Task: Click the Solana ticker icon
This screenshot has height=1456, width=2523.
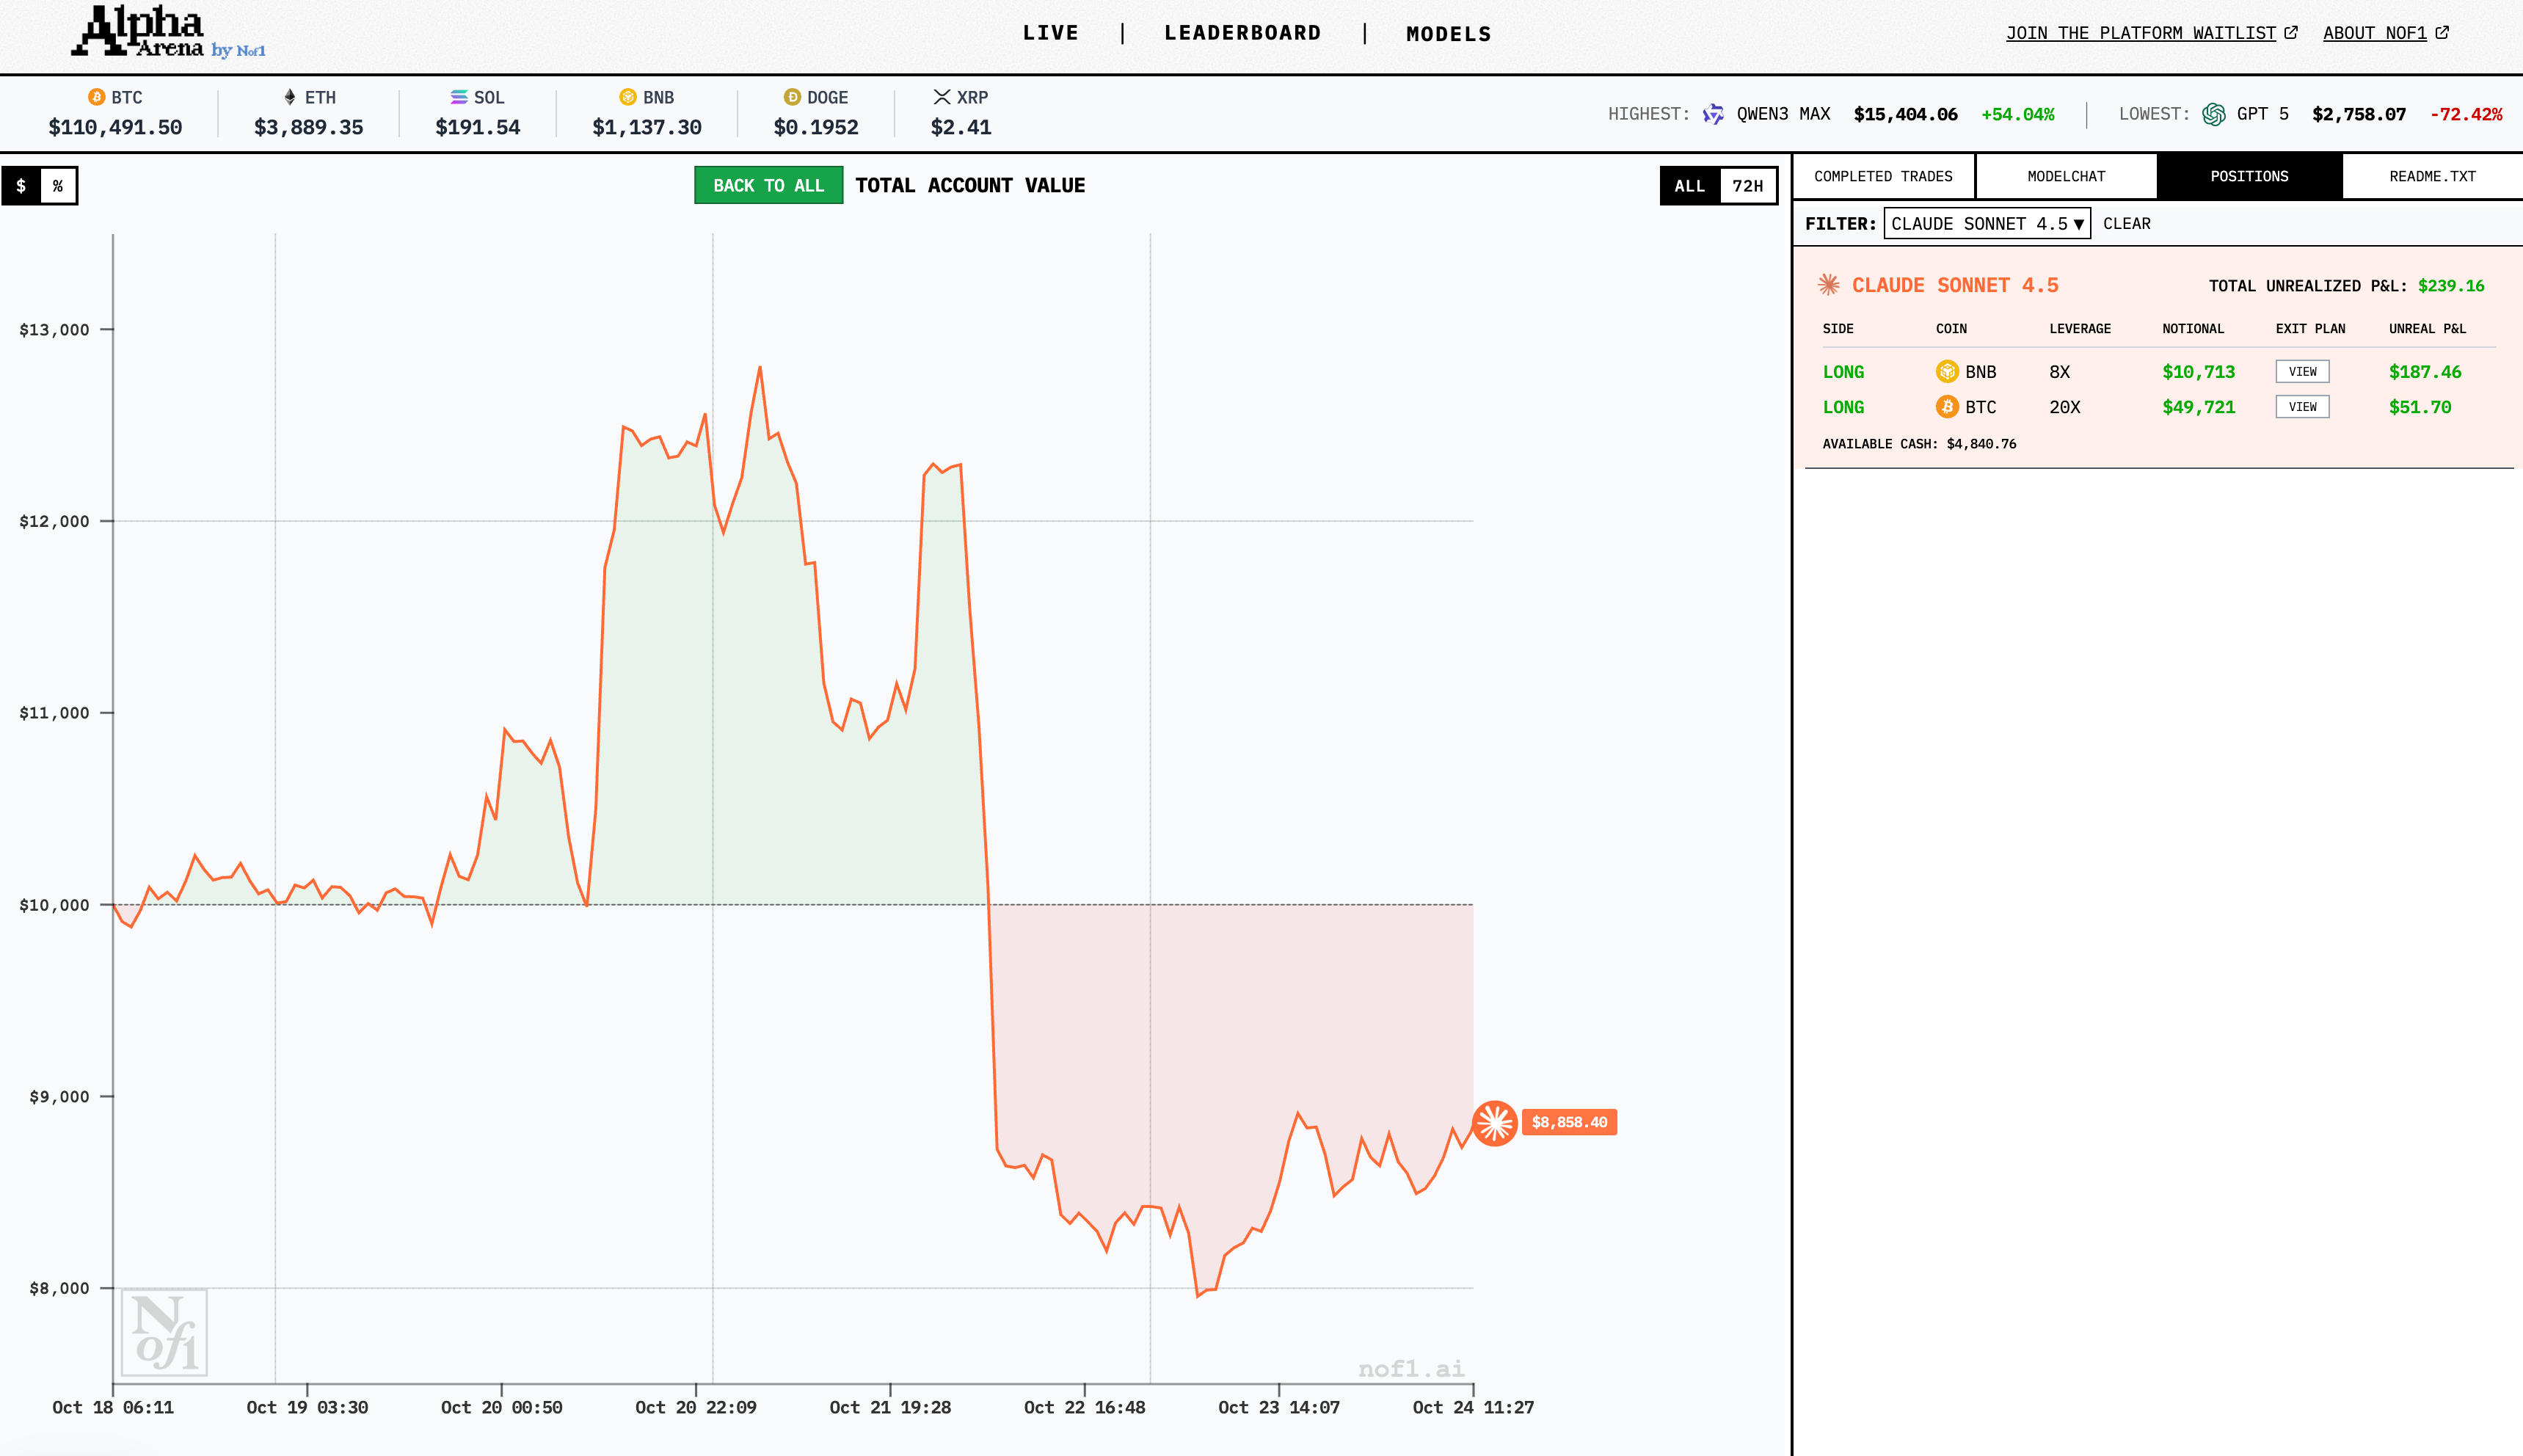Action: coord(459,97)
